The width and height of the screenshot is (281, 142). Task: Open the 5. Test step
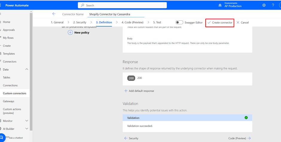pyautogui.click(x=157, y=22)
